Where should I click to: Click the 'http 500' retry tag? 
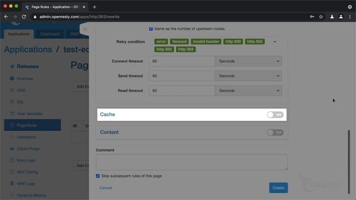click(233, 42)
